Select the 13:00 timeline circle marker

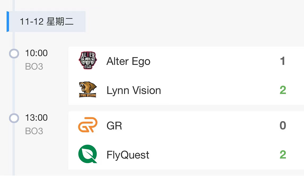(x=14, y=118)
